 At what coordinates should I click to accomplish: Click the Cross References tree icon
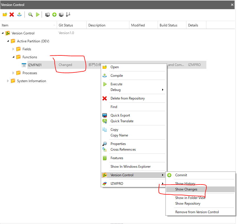click(x=105, y=150)
